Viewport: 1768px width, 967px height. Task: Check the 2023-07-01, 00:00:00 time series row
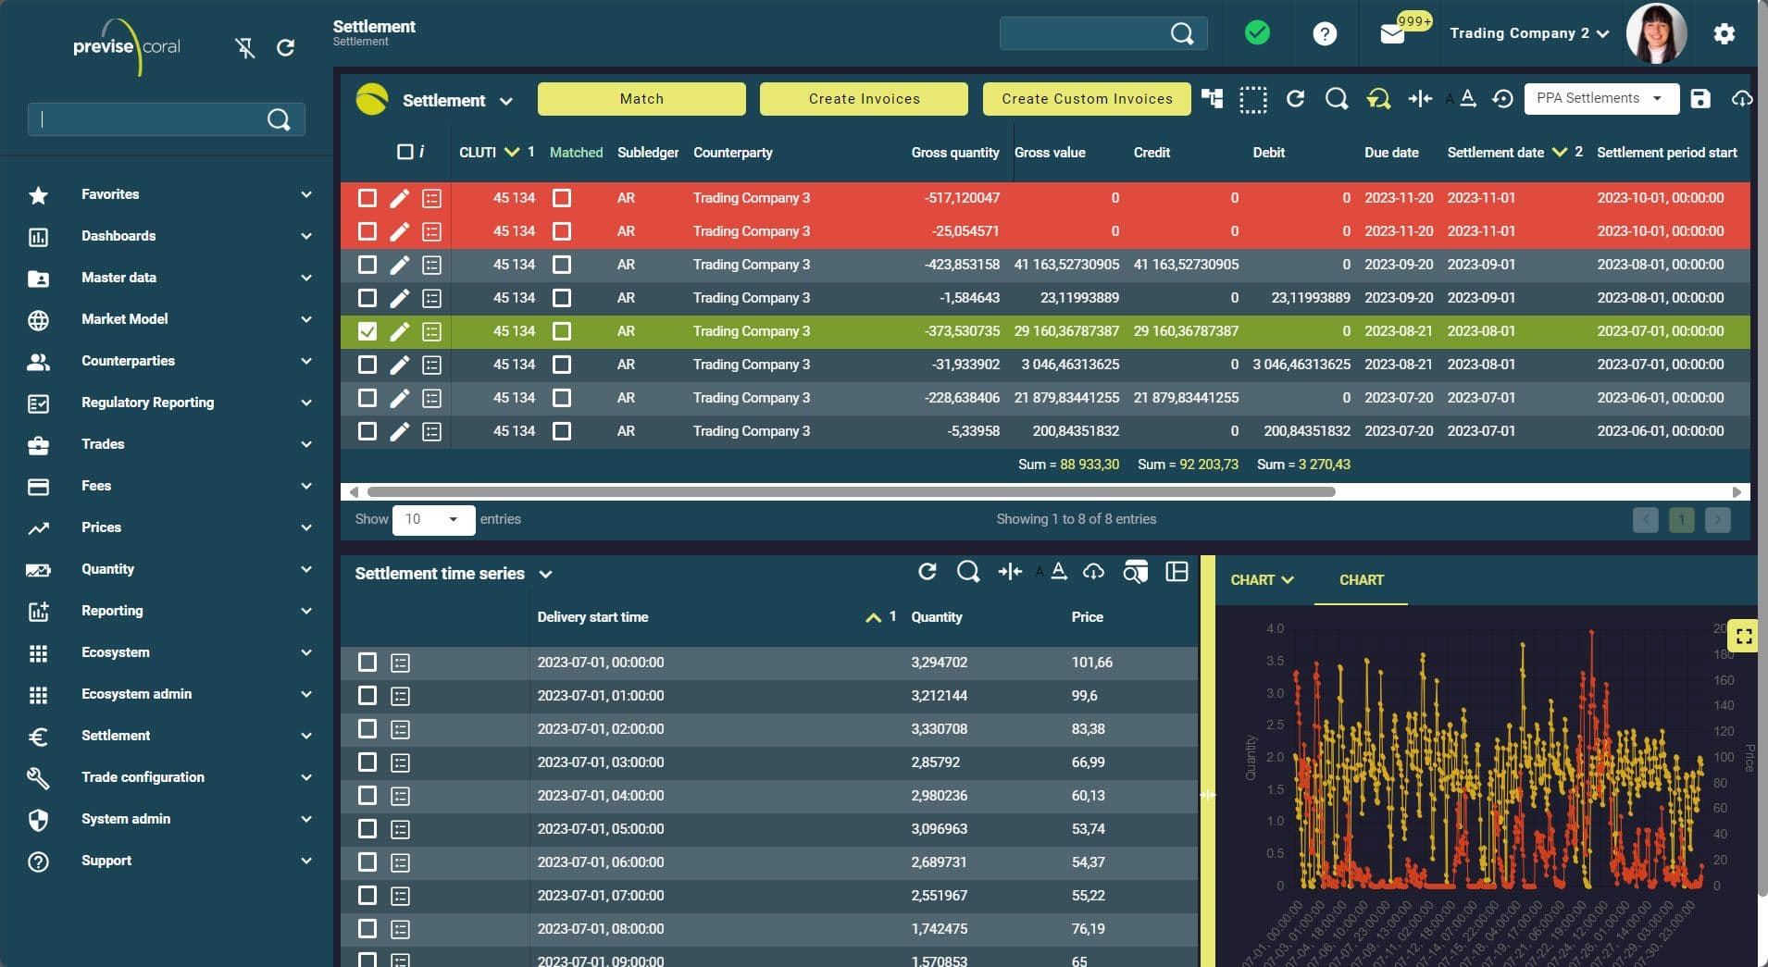367,663
